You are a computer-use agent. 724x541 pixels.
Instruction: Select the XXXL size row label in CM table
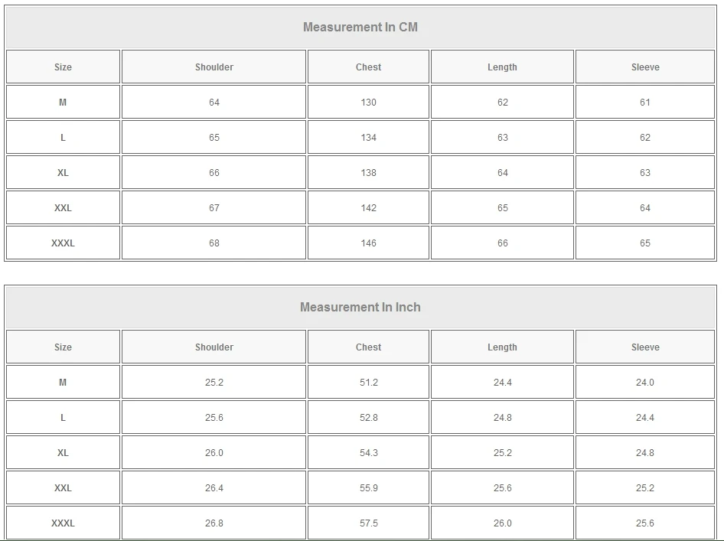(63, 243)
